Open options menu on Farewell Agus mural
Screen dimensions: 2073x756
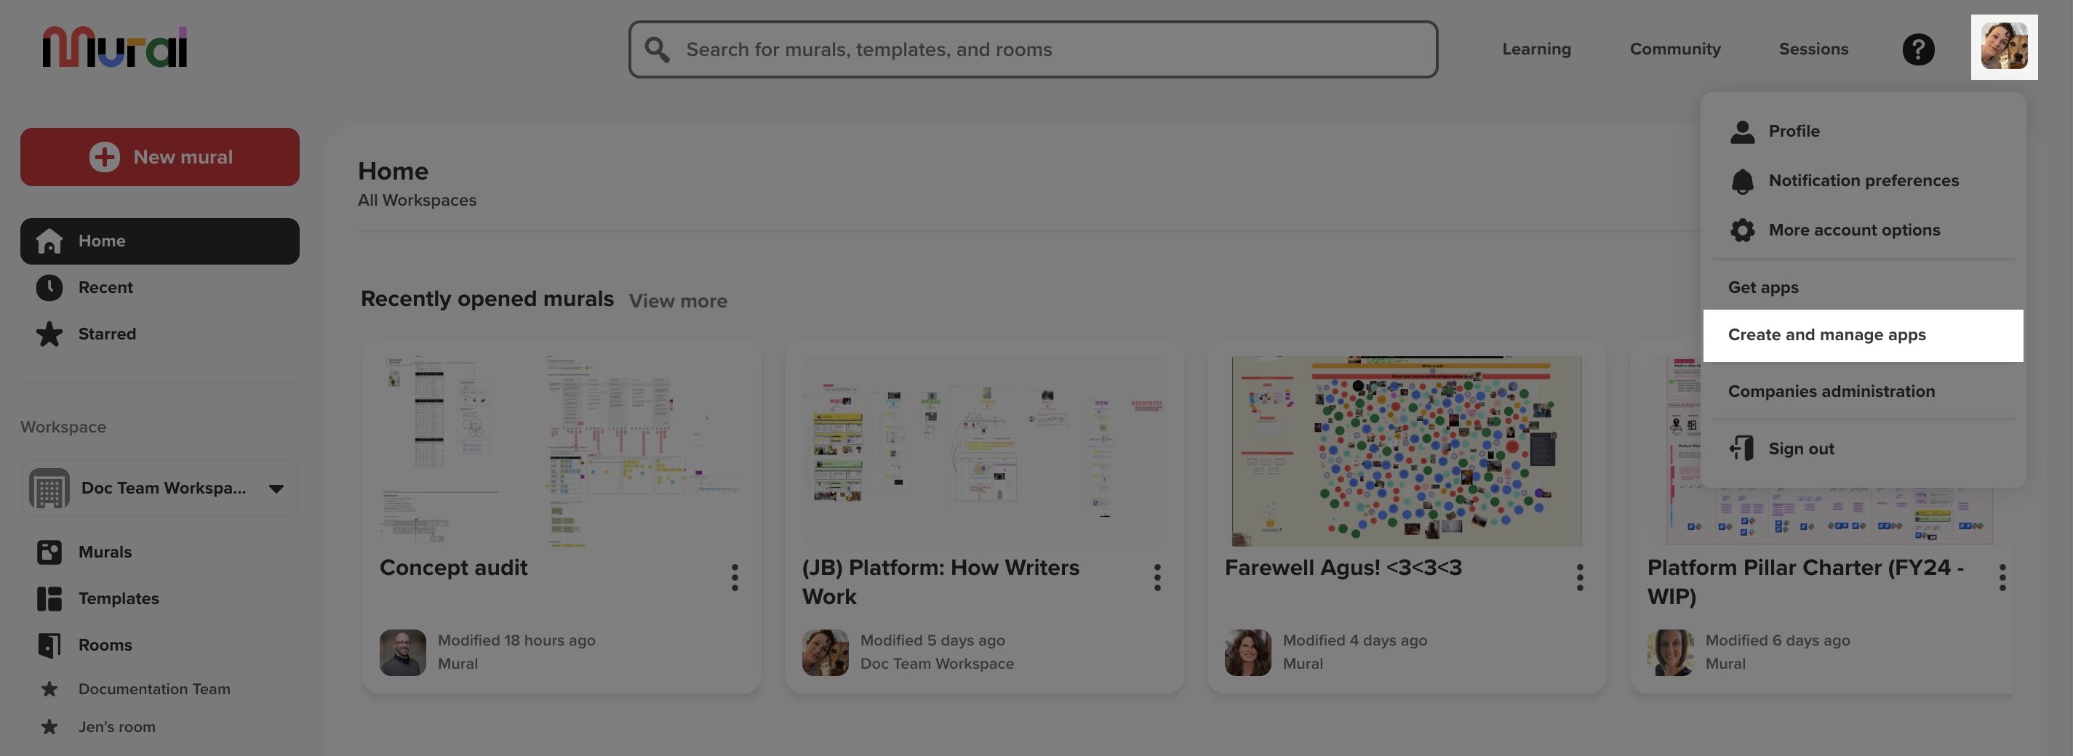point(1580,576)
